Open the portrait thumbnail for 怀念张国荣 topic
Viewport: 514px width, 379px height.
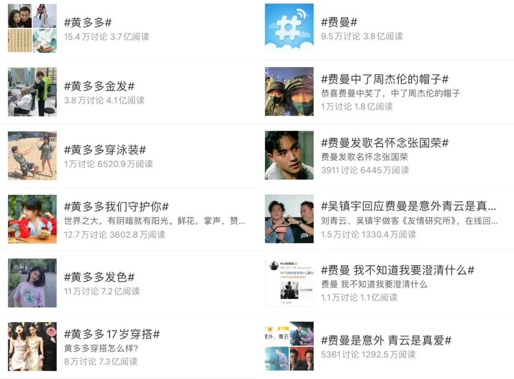coord(289,155)
